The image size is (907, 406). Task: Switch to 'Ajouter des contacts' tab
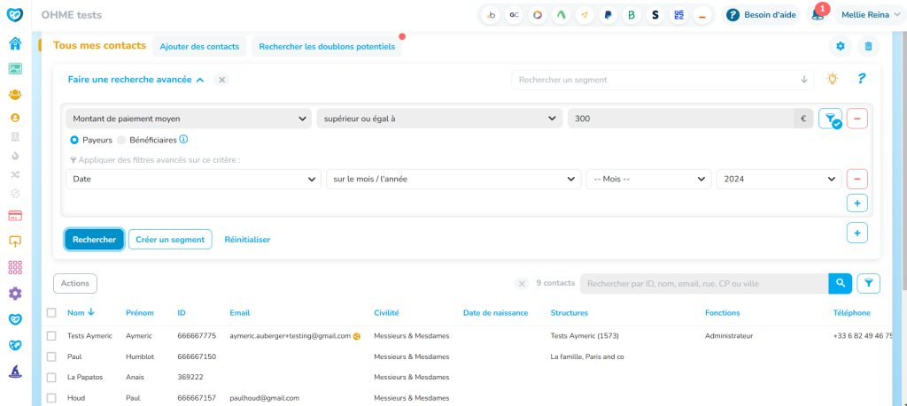[x=198, y=47]
